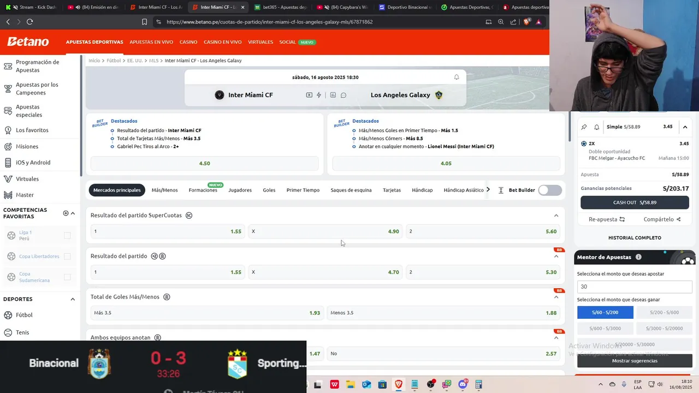Click the volume icon in system tray
The width and height of the screenshot is (699, 393).
click(660, 384)
